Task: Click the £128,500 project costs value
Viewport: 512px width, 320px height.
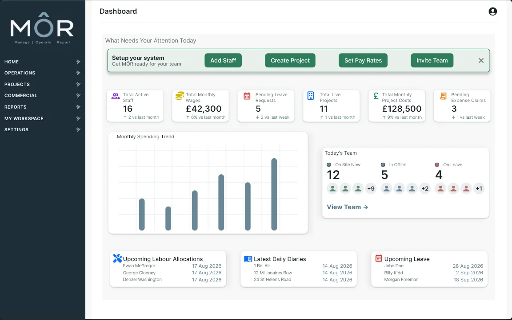Action: (x=402, y=109)
